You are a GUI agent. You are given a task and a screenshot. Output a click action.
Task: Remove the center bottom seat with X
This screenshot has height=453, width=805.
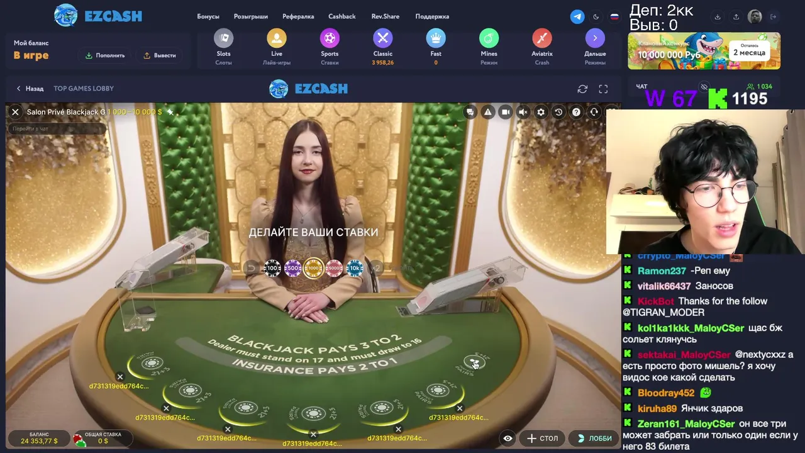pos(313,434)
